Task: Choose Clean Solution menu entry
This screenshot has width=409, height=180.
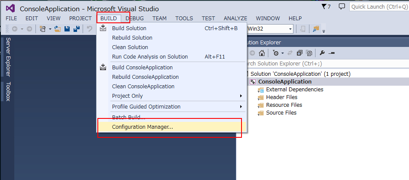Action: click(172, 47)
